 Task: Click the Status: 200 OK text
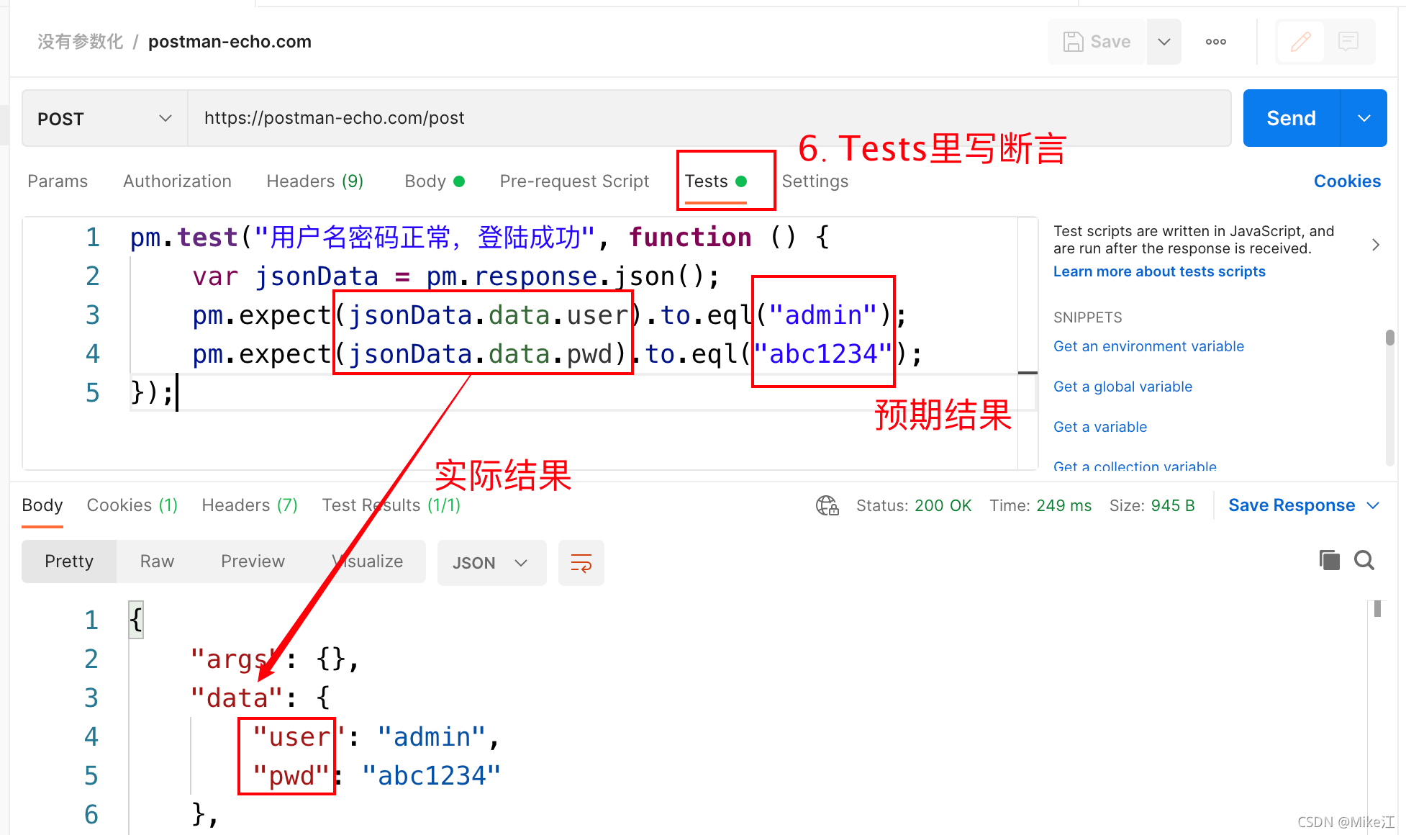click(914, 505)
